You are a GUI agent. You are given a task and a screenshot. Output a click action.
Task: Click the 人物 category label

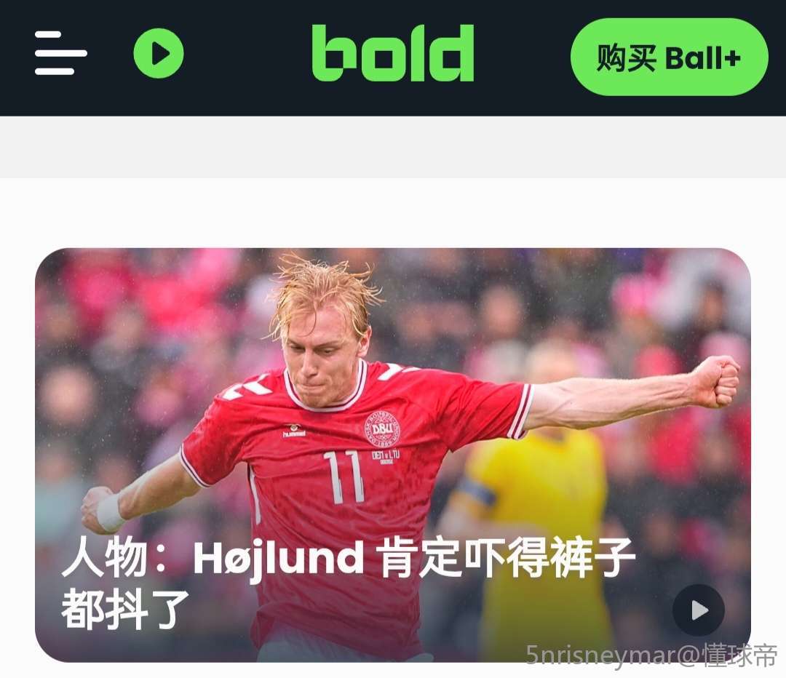pos(104,558)
